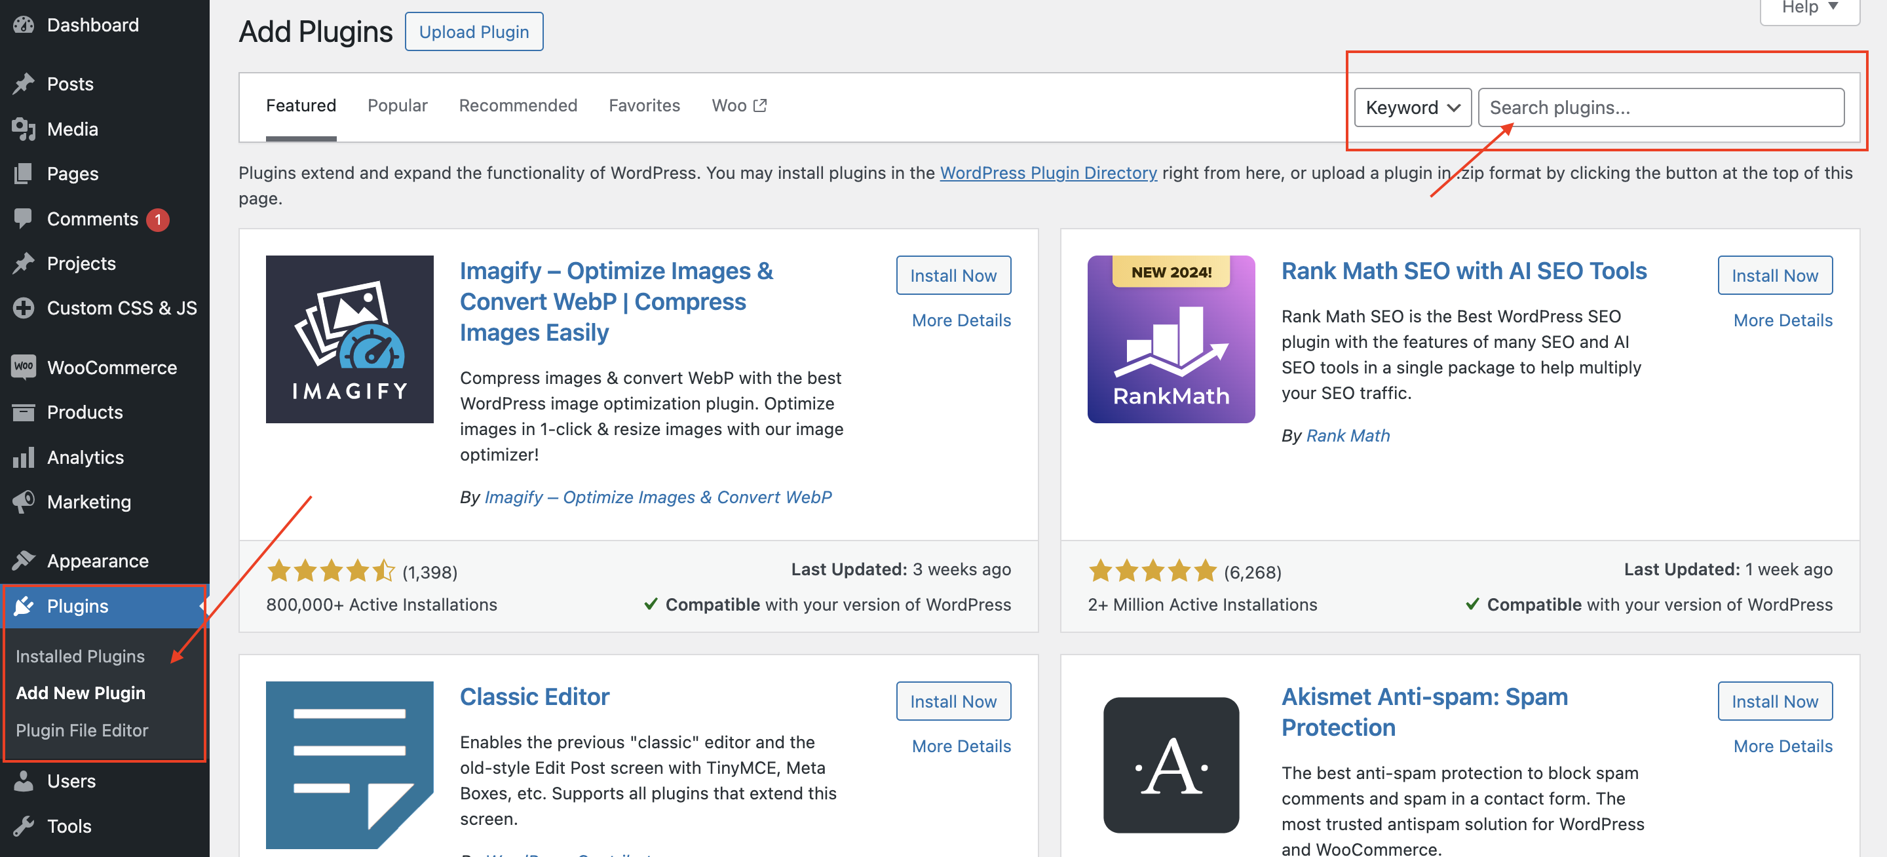Open the Dashboard icon in sidebar
Image resolution: width=1887 pixels, height=857 pixels.
pyautogui.click(x=24, y=24)
